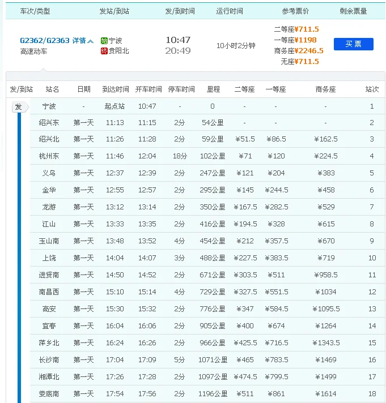
Task: Click the 13:52 departure time at 玉山南
Action: [147, 241]
